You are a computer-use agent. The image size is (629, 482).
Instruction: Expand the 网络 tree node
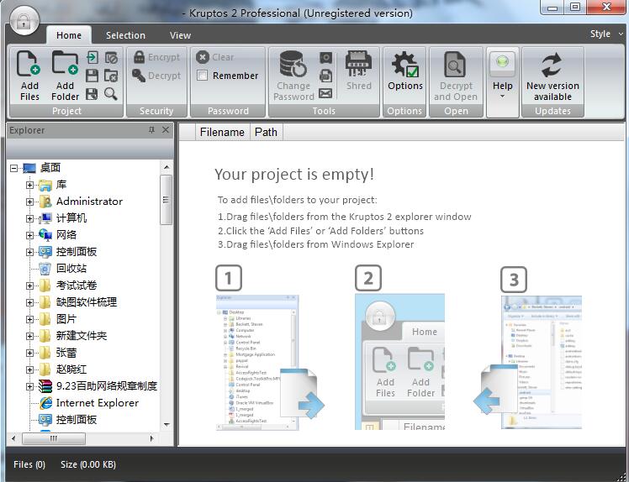click(29, 236)
